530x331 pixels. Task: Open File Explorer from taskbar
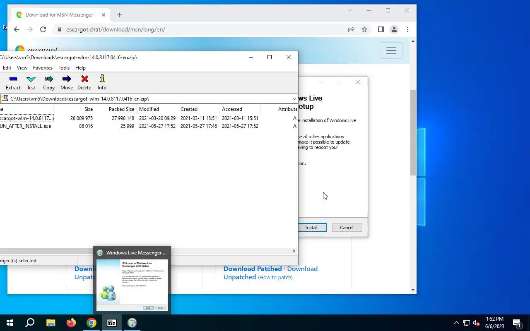point(51,323)
